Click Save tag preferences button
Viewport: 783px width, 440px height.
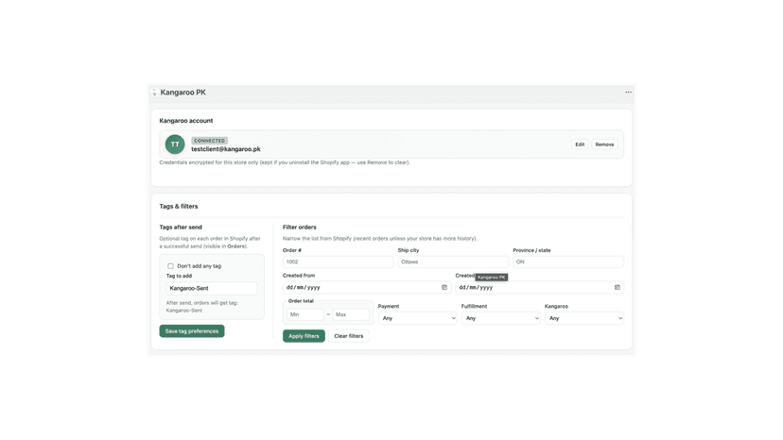pyautogui.click(x=192, y=331)
